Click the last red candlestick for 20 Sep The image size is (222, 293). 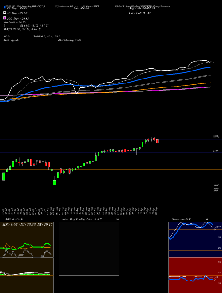pos(157,141)
